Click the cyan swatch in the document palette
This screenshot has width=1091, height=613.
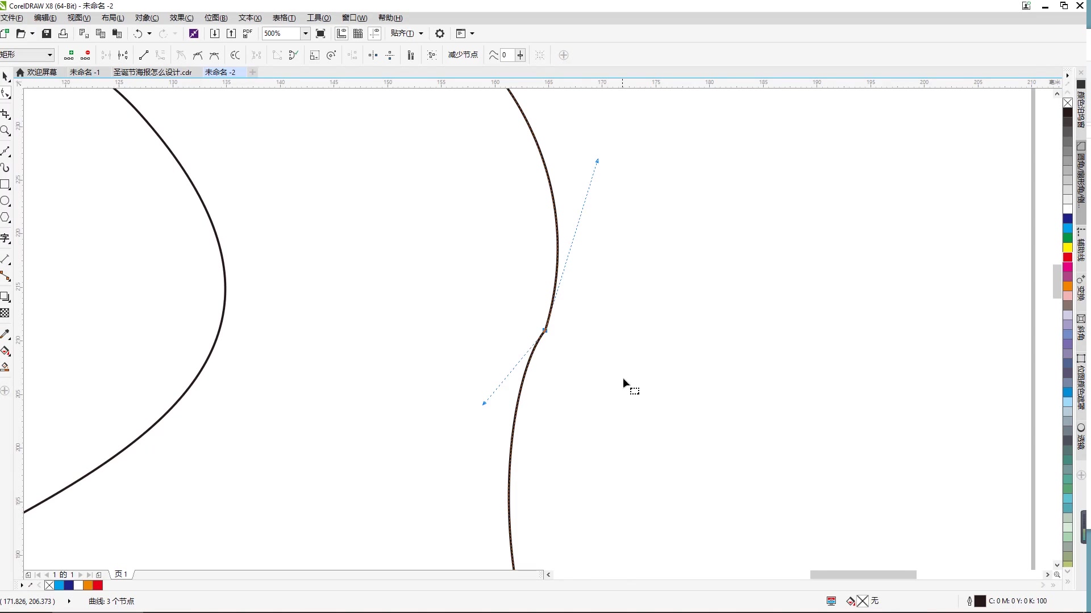[59, 585]
